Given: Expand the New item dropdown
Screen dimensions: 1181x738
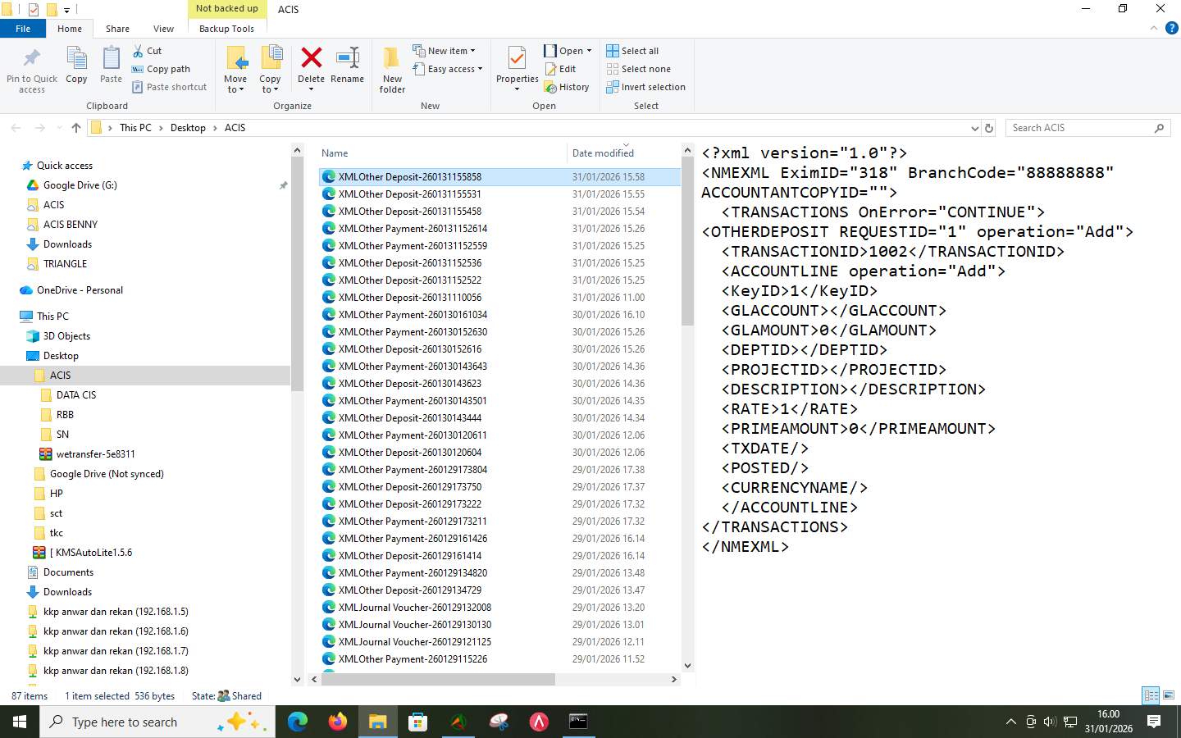Looking at the screenshot, I should (447, 50).
